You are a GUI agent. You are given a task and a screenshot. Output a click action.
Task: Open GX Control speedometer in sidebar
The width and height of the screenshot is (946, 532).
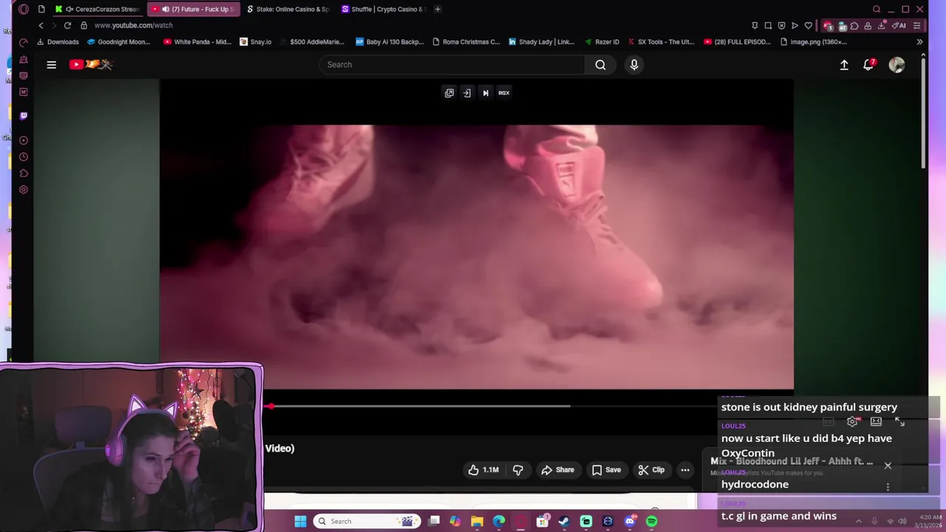coord(24,43)
